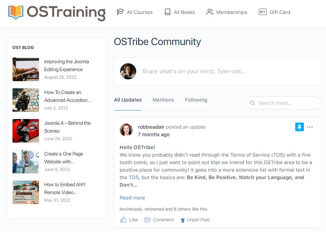326x232 pixels.
Task: Open robbieadair's profile name link
Action: (151, 127)
